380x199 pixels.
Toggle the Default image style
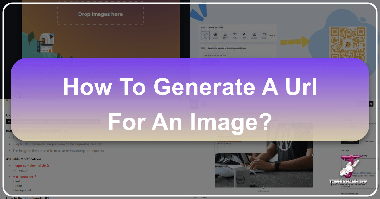350,142
